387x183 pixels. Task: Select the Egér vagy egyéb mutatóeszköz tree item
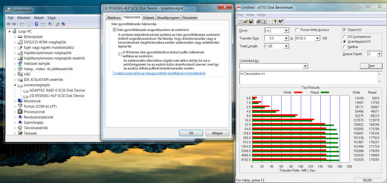pyautogui.click(x=49, y=47)
